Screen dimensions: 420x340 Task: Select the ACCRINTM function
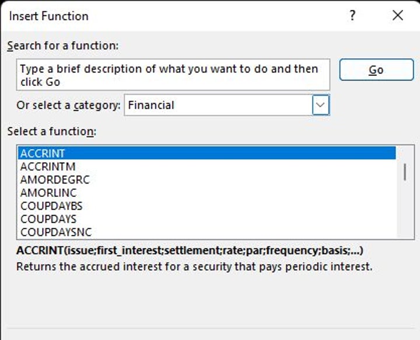48,166
